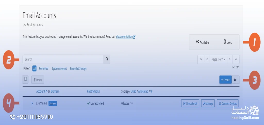This screenshot has width=264, height=125.
Task: Open the documentation link
Action: (126, 37)
